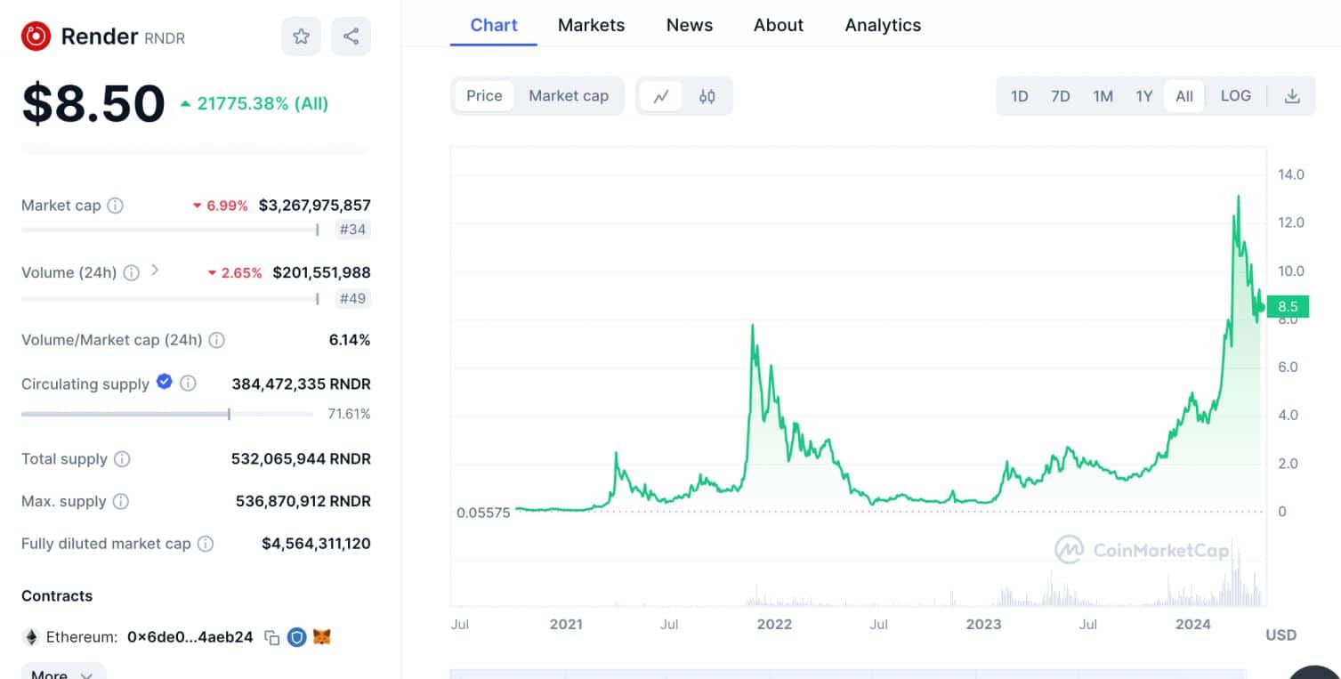Screen dimensions: 1341x679
Task: Click the #34 market cap rank badge
Action: click(x=353, y=230)
